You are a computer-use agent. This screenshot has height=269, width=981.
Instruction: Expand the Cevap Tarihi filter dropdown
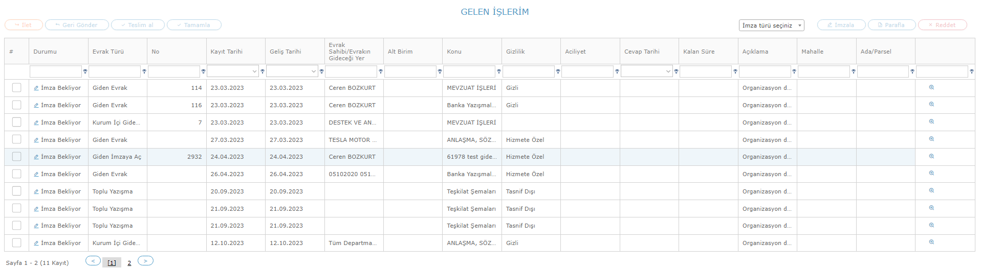point(668,71)
